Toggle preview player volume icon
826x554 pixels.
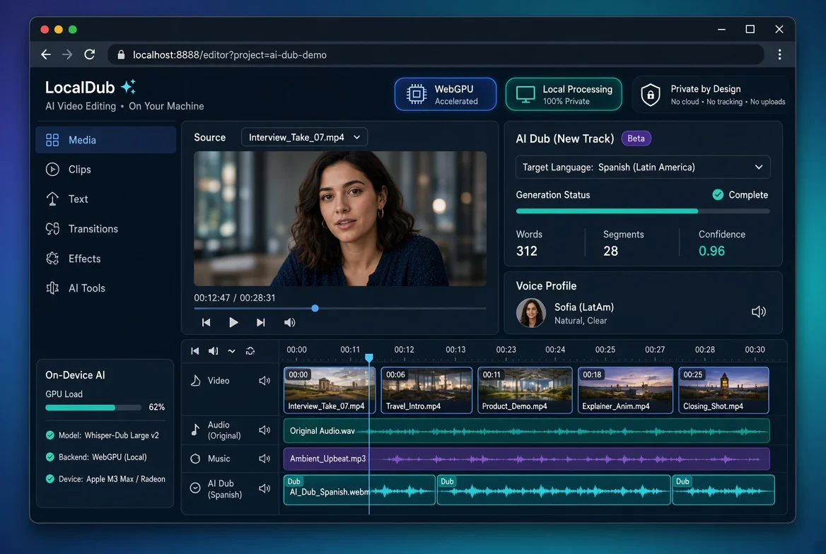coord(290,322)
